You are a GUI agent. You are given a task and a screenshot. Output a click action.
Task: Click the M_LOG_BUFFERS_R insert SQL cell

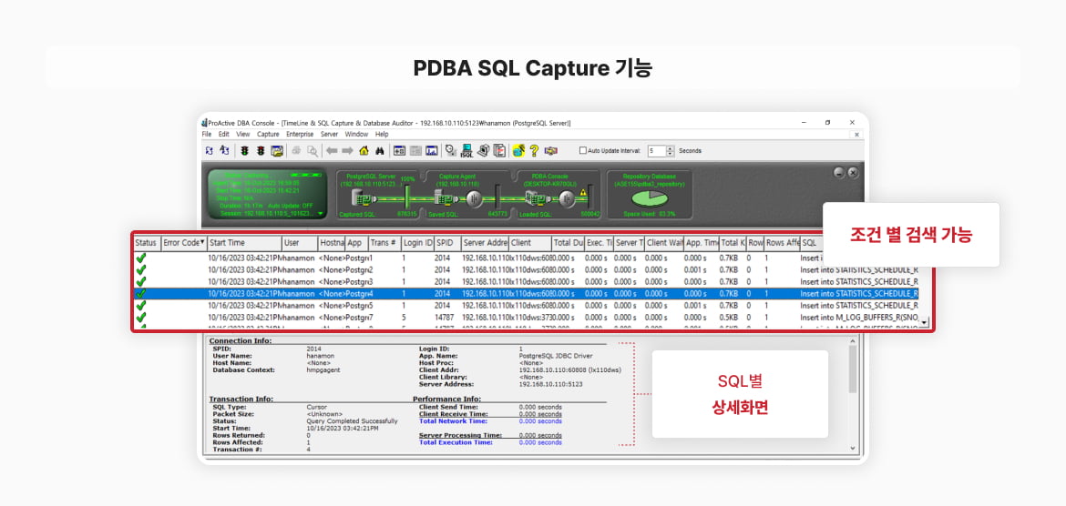click(859, 318)
